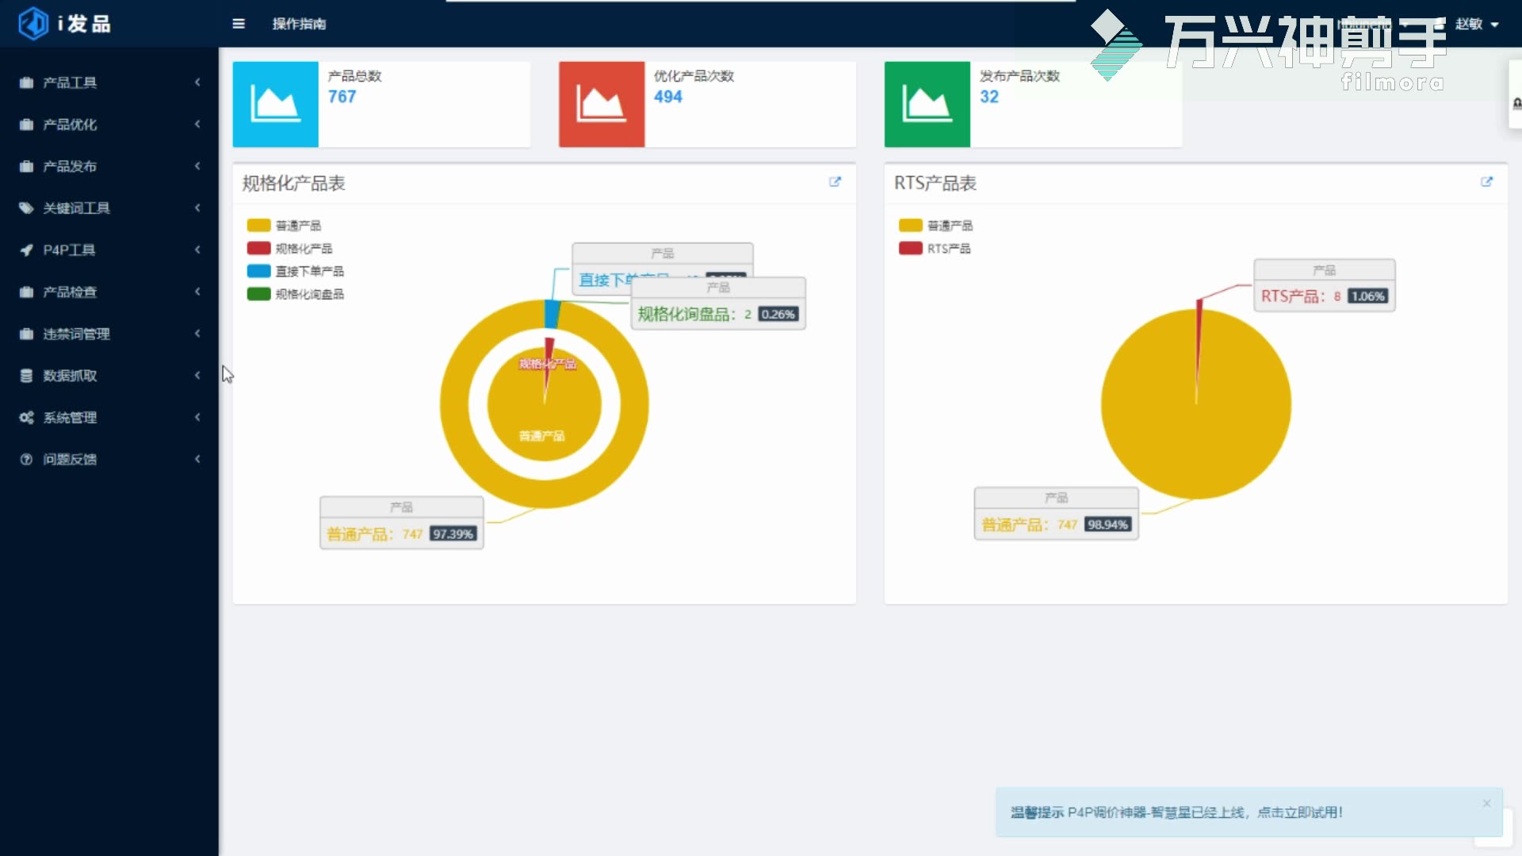Click the RTS产品表 panel title
The width and height of the screenshot is (1522, 856).
pos(935,184)
